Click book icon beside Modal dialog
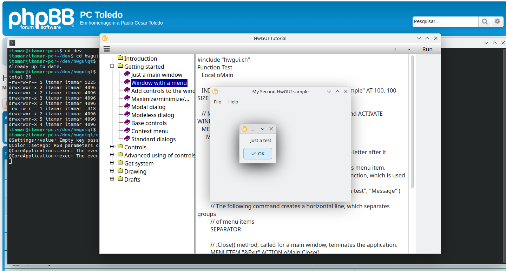This screenshot has height=271, width=506. coord(127,106)
